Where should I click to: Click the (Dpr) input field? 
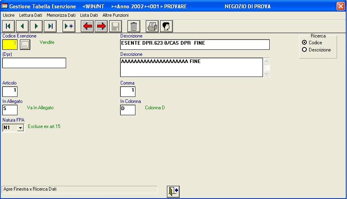point(34,63)
